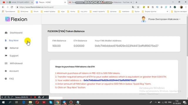
Task: Take a screenshot with Bandicam camera icon
Action: pyautogui.click(x=39, y=97)
